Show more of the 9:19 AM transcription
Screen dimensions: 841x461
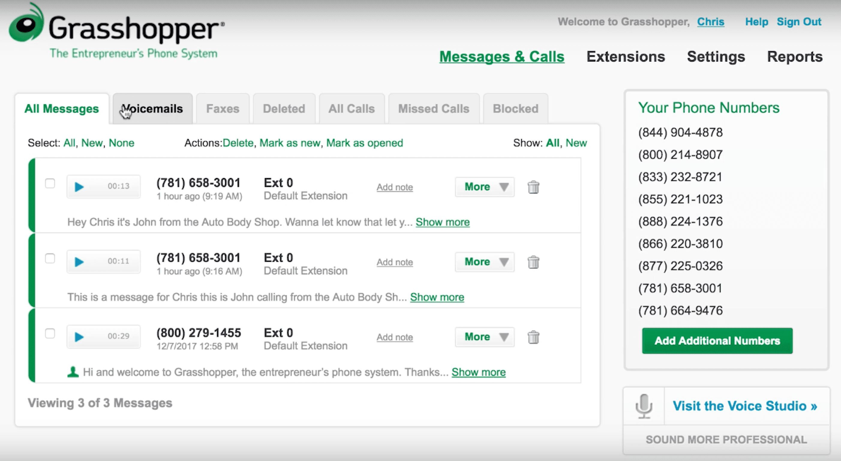click(442, 222)
